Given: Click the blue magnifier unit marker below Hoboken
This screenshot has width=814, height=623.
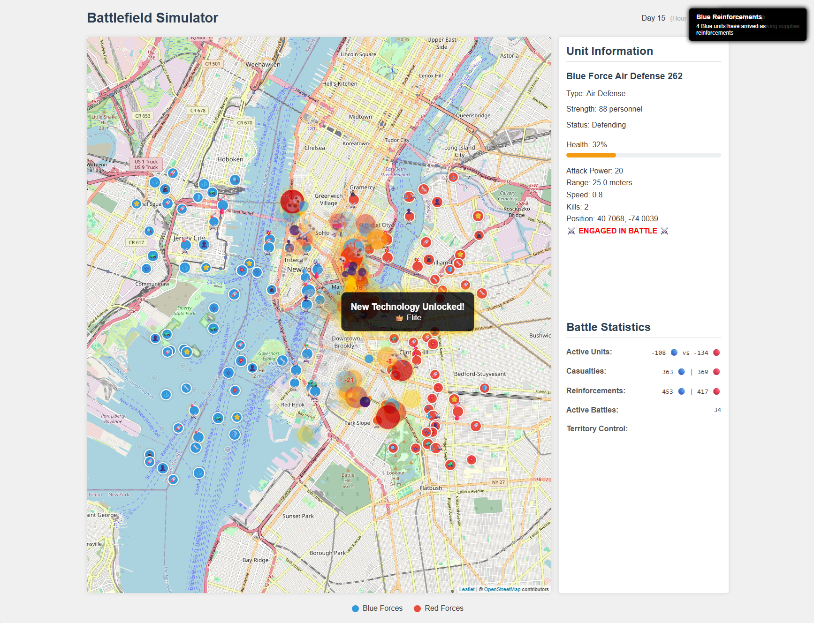Looking at the screenshot, I should [x=235, y=180].
